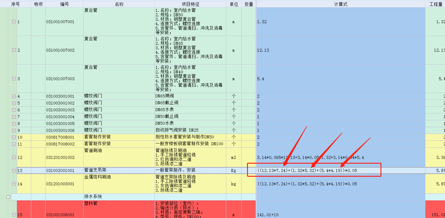Click the 工程量 column header
The width and height of the screenshot is (445, 218).
(x=435, y=4)
